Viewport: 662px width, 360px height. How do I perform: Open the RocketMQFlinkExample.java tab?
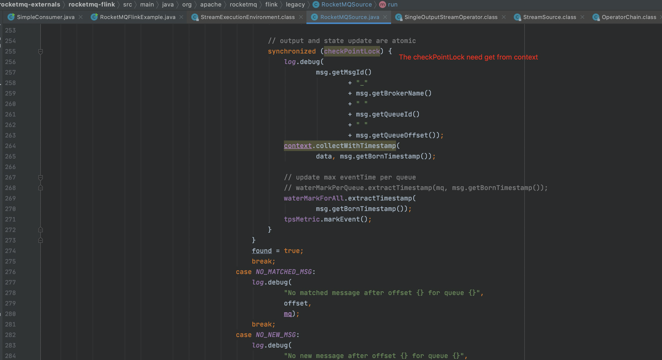[x=137, y=17]
